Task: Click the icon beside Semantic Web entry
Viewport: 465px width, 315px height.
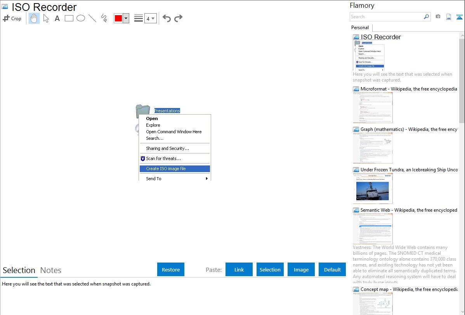Action: (356, 210)
